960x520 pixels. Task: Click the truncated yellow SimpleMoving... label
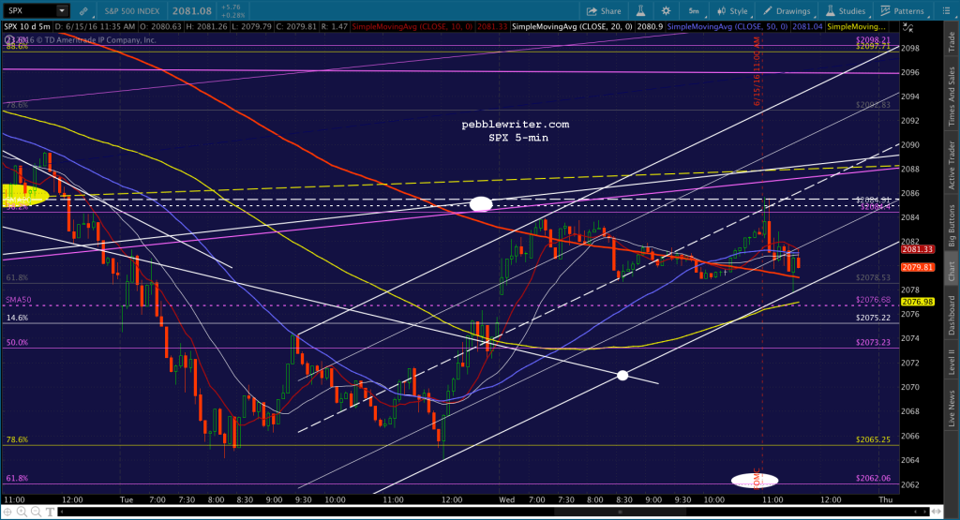[x=856, y=27]
